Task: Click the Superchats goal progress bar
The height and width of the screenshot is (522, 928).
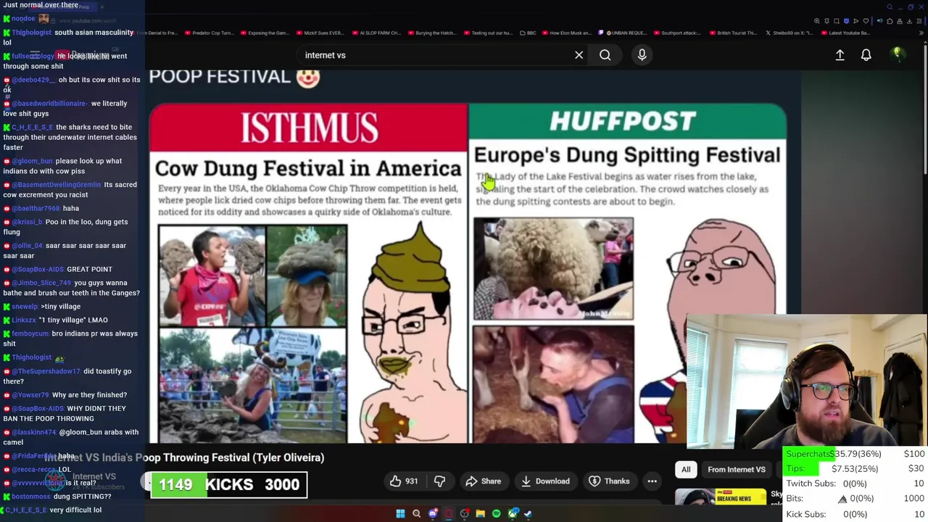Action: 855,454
